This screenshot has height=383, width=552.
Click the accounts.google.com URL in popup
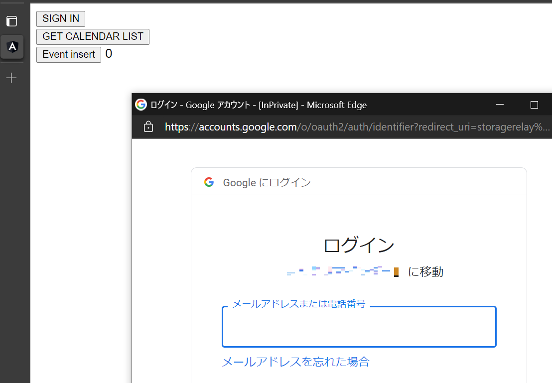[357, 127]
